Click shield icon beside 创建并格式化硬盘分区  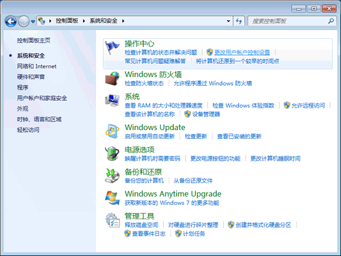coord(231,225)
